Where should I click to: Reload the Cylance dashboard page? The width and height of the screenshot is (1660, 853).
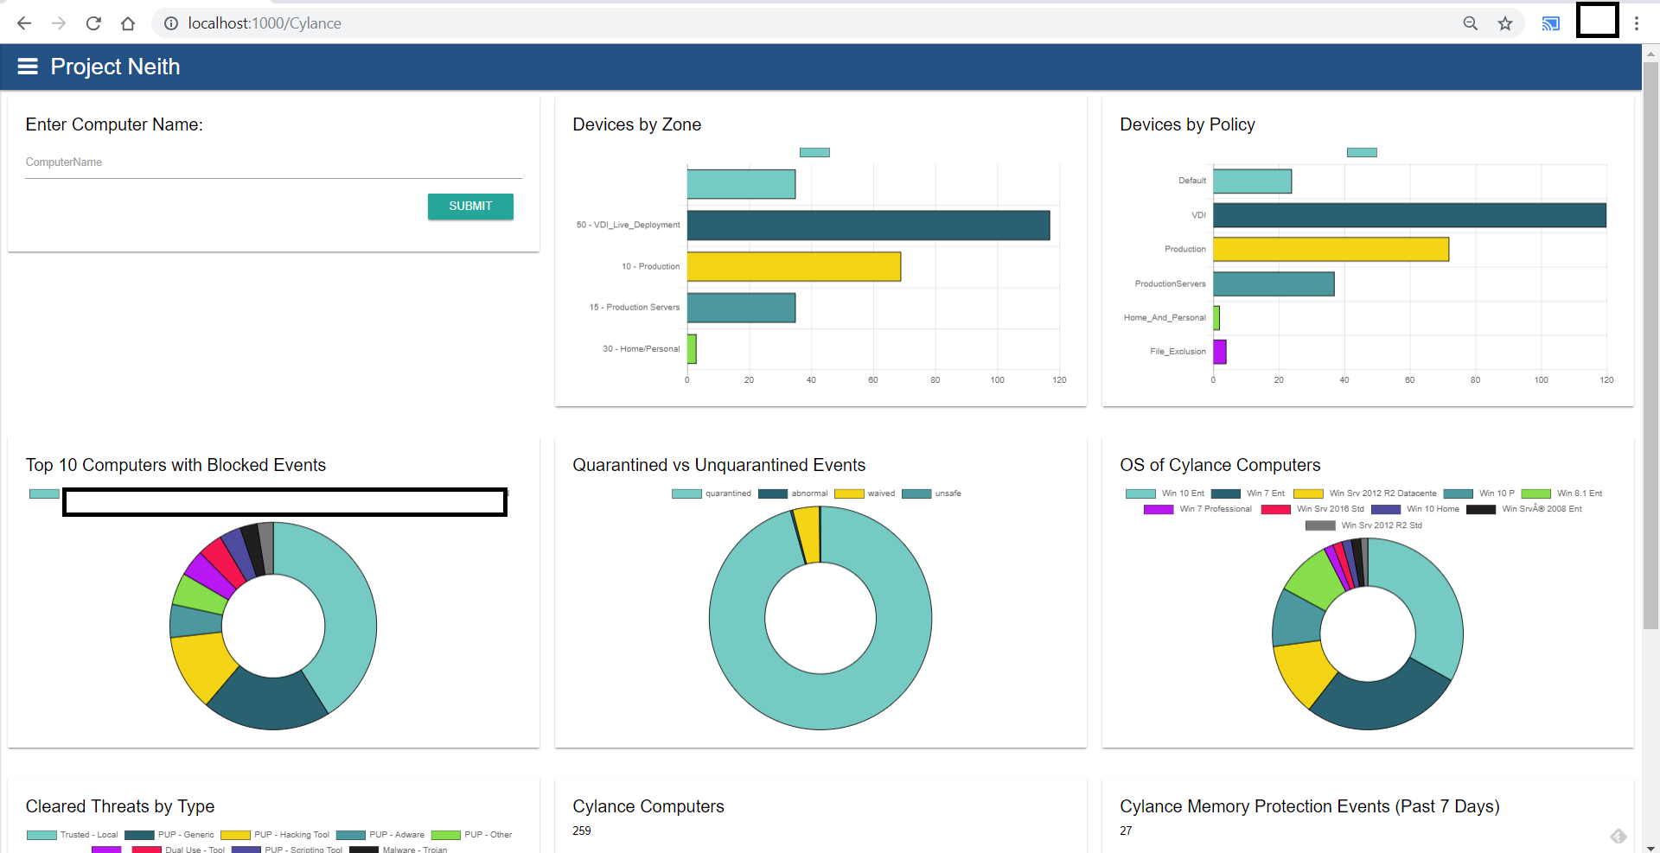pos(93,23)
